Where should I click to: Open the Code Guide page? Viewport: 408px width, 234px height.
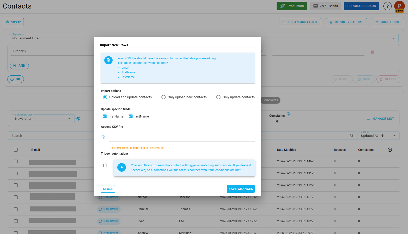(x=388, y=22)
